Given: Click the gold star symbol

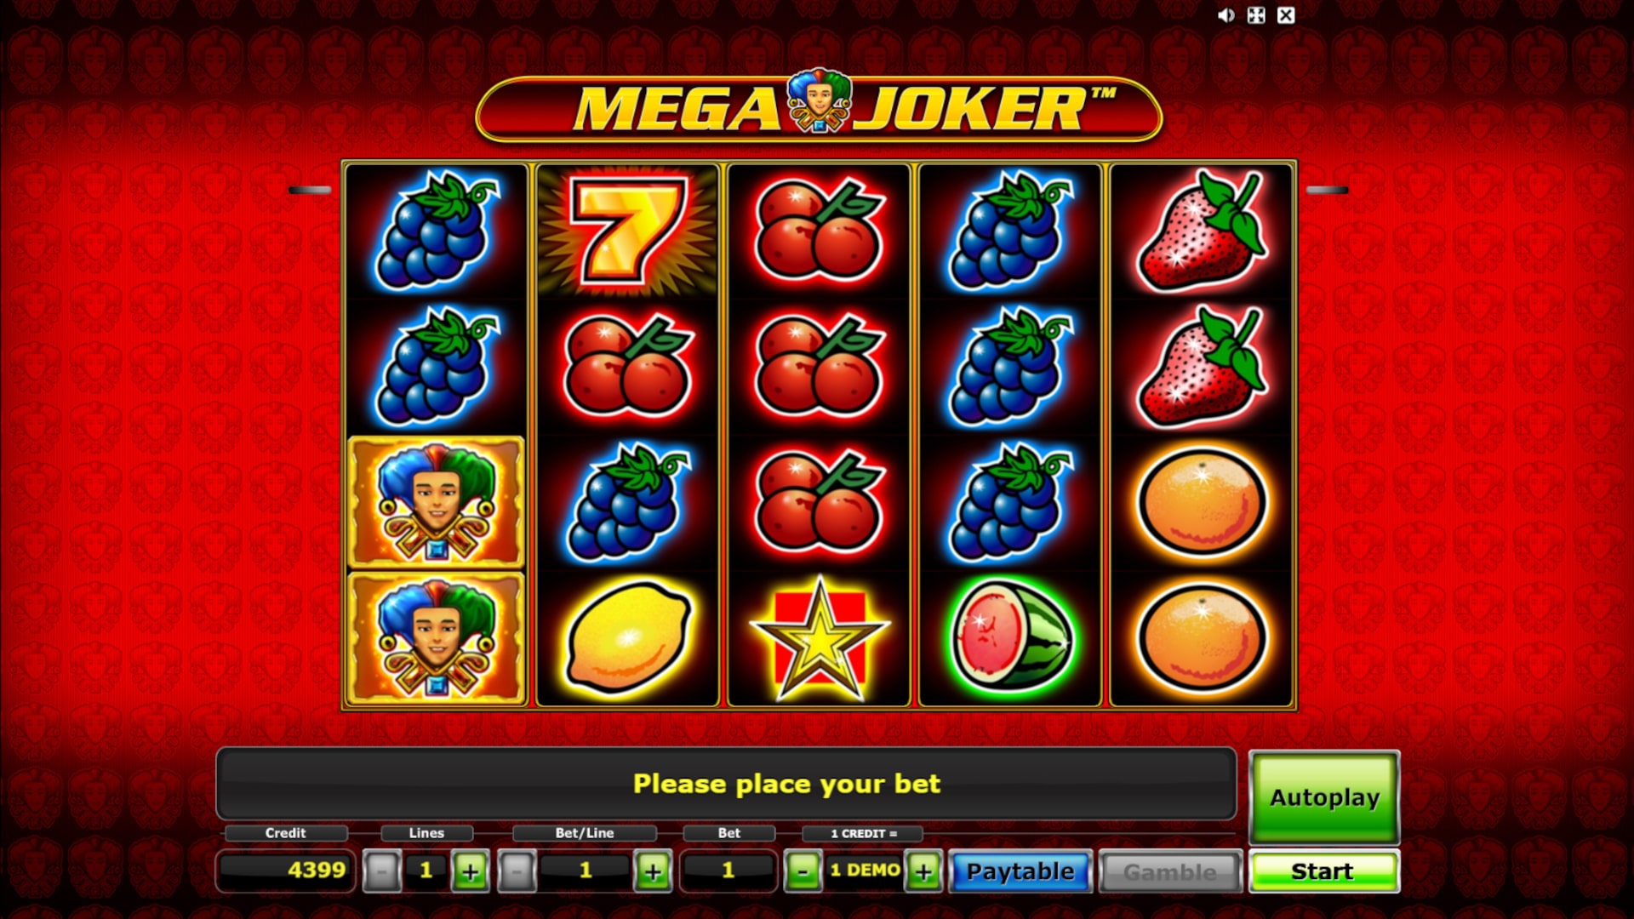Looking at the screenshot, I should click(820, 638).
